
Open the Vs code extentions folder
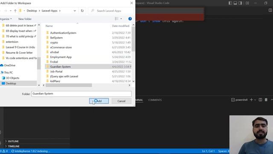point(21,58)
